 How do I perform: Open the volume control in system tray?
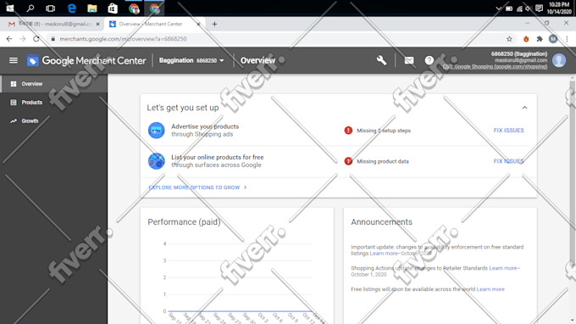pos(529,8)
